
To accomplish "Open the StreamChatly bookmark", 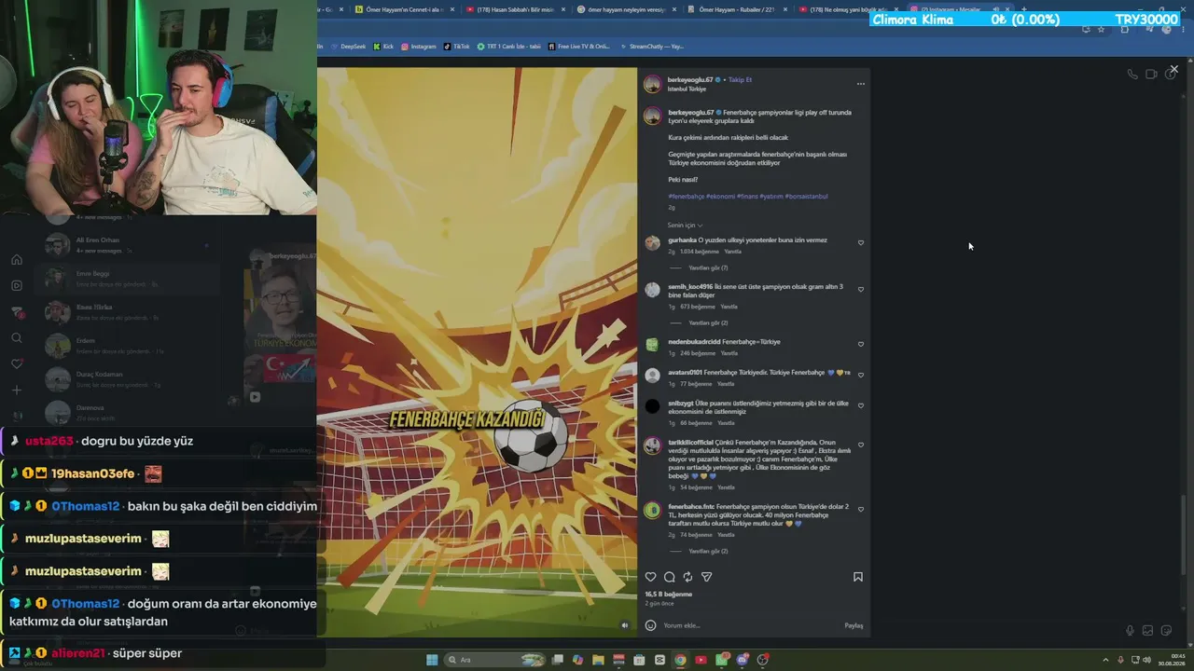I will 652,47.
